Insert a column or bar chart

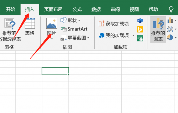tap(170, 20)
